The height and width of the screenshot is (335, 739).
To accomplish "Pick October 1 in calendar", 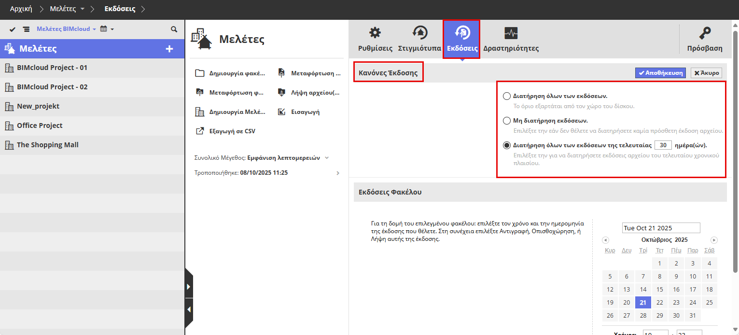I will click(x=660, y=263).
